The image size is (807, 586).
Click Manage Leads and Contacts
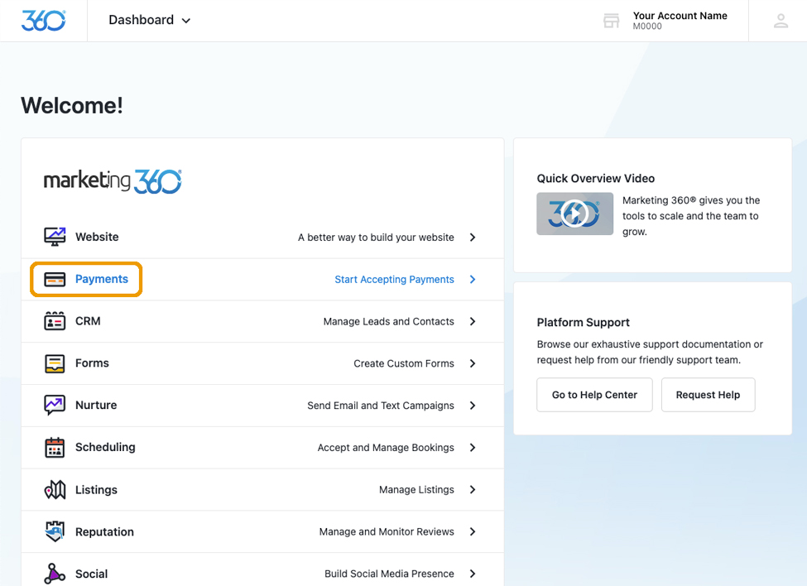pos(388,321)
